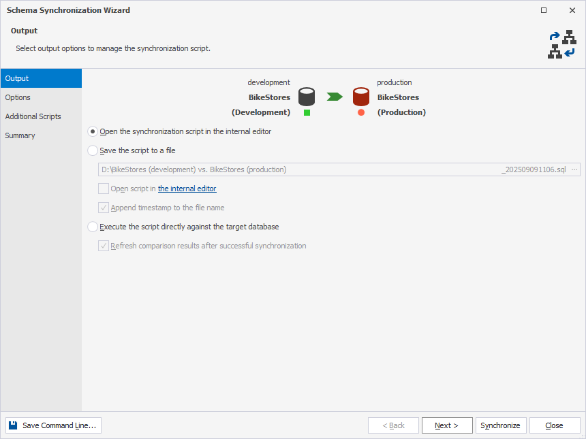The image size is (586, 439).
Task: Disable refresh comparison results after successful synchronization
Action: (104, 246)
